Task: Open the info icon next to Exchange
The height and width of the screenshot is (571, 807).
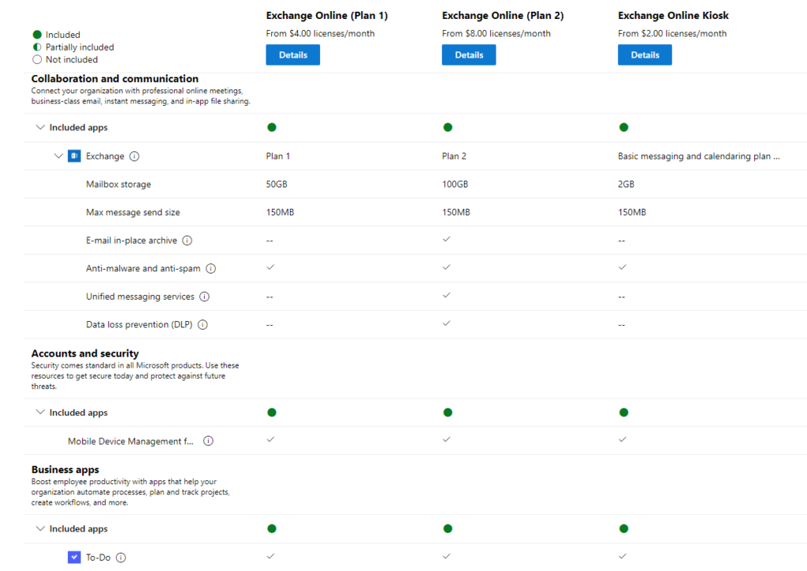Action: tap(133, 155)
